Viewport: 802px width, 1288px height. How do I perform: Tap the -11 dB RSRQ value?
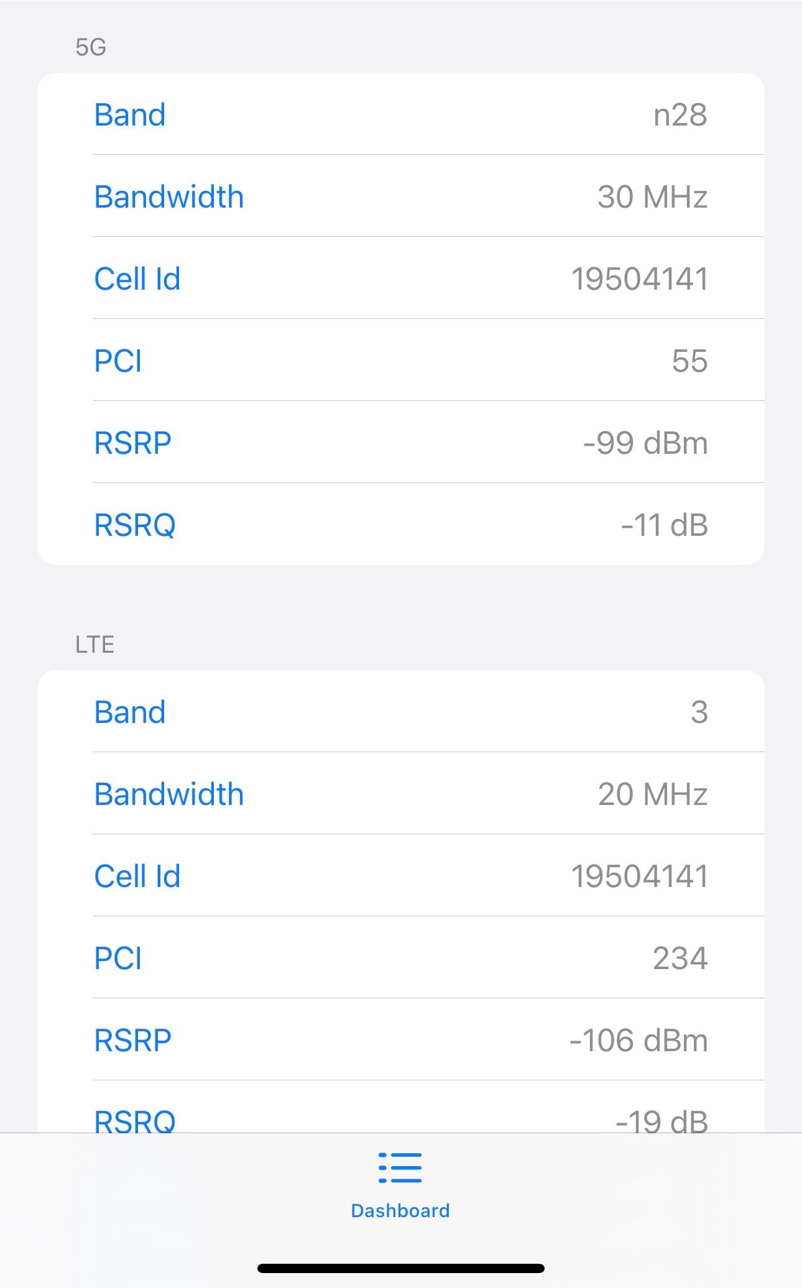[x=664, y=525]
